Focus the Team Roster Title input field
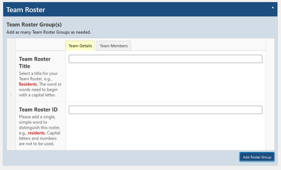 tap(165, 59)
